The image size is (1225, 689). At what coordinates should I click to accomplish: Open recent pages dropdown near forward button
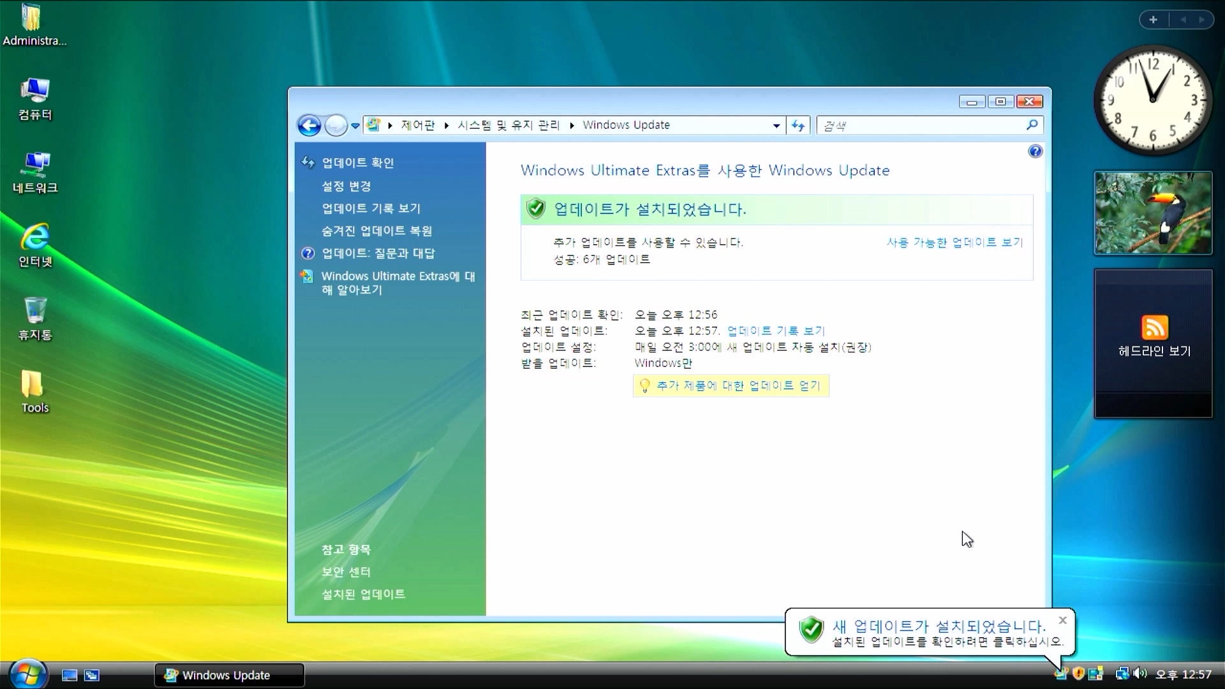point(355,126)
